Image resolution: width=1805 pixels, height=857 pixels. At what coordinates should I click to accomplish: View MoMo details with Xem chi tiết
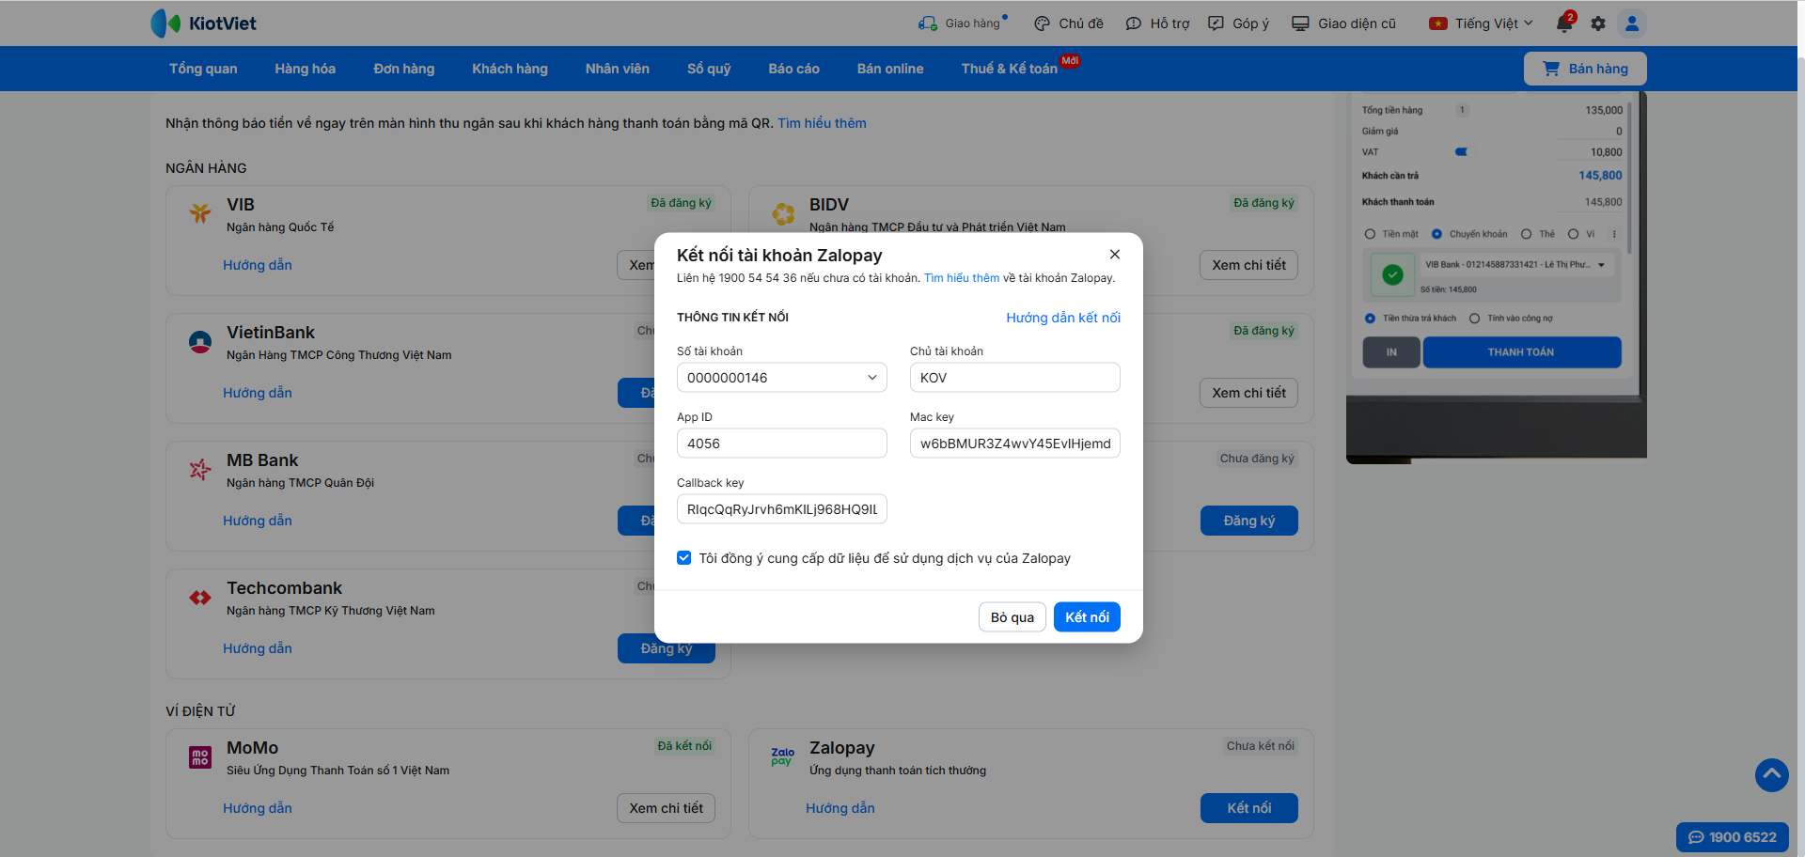pos(666,808)
